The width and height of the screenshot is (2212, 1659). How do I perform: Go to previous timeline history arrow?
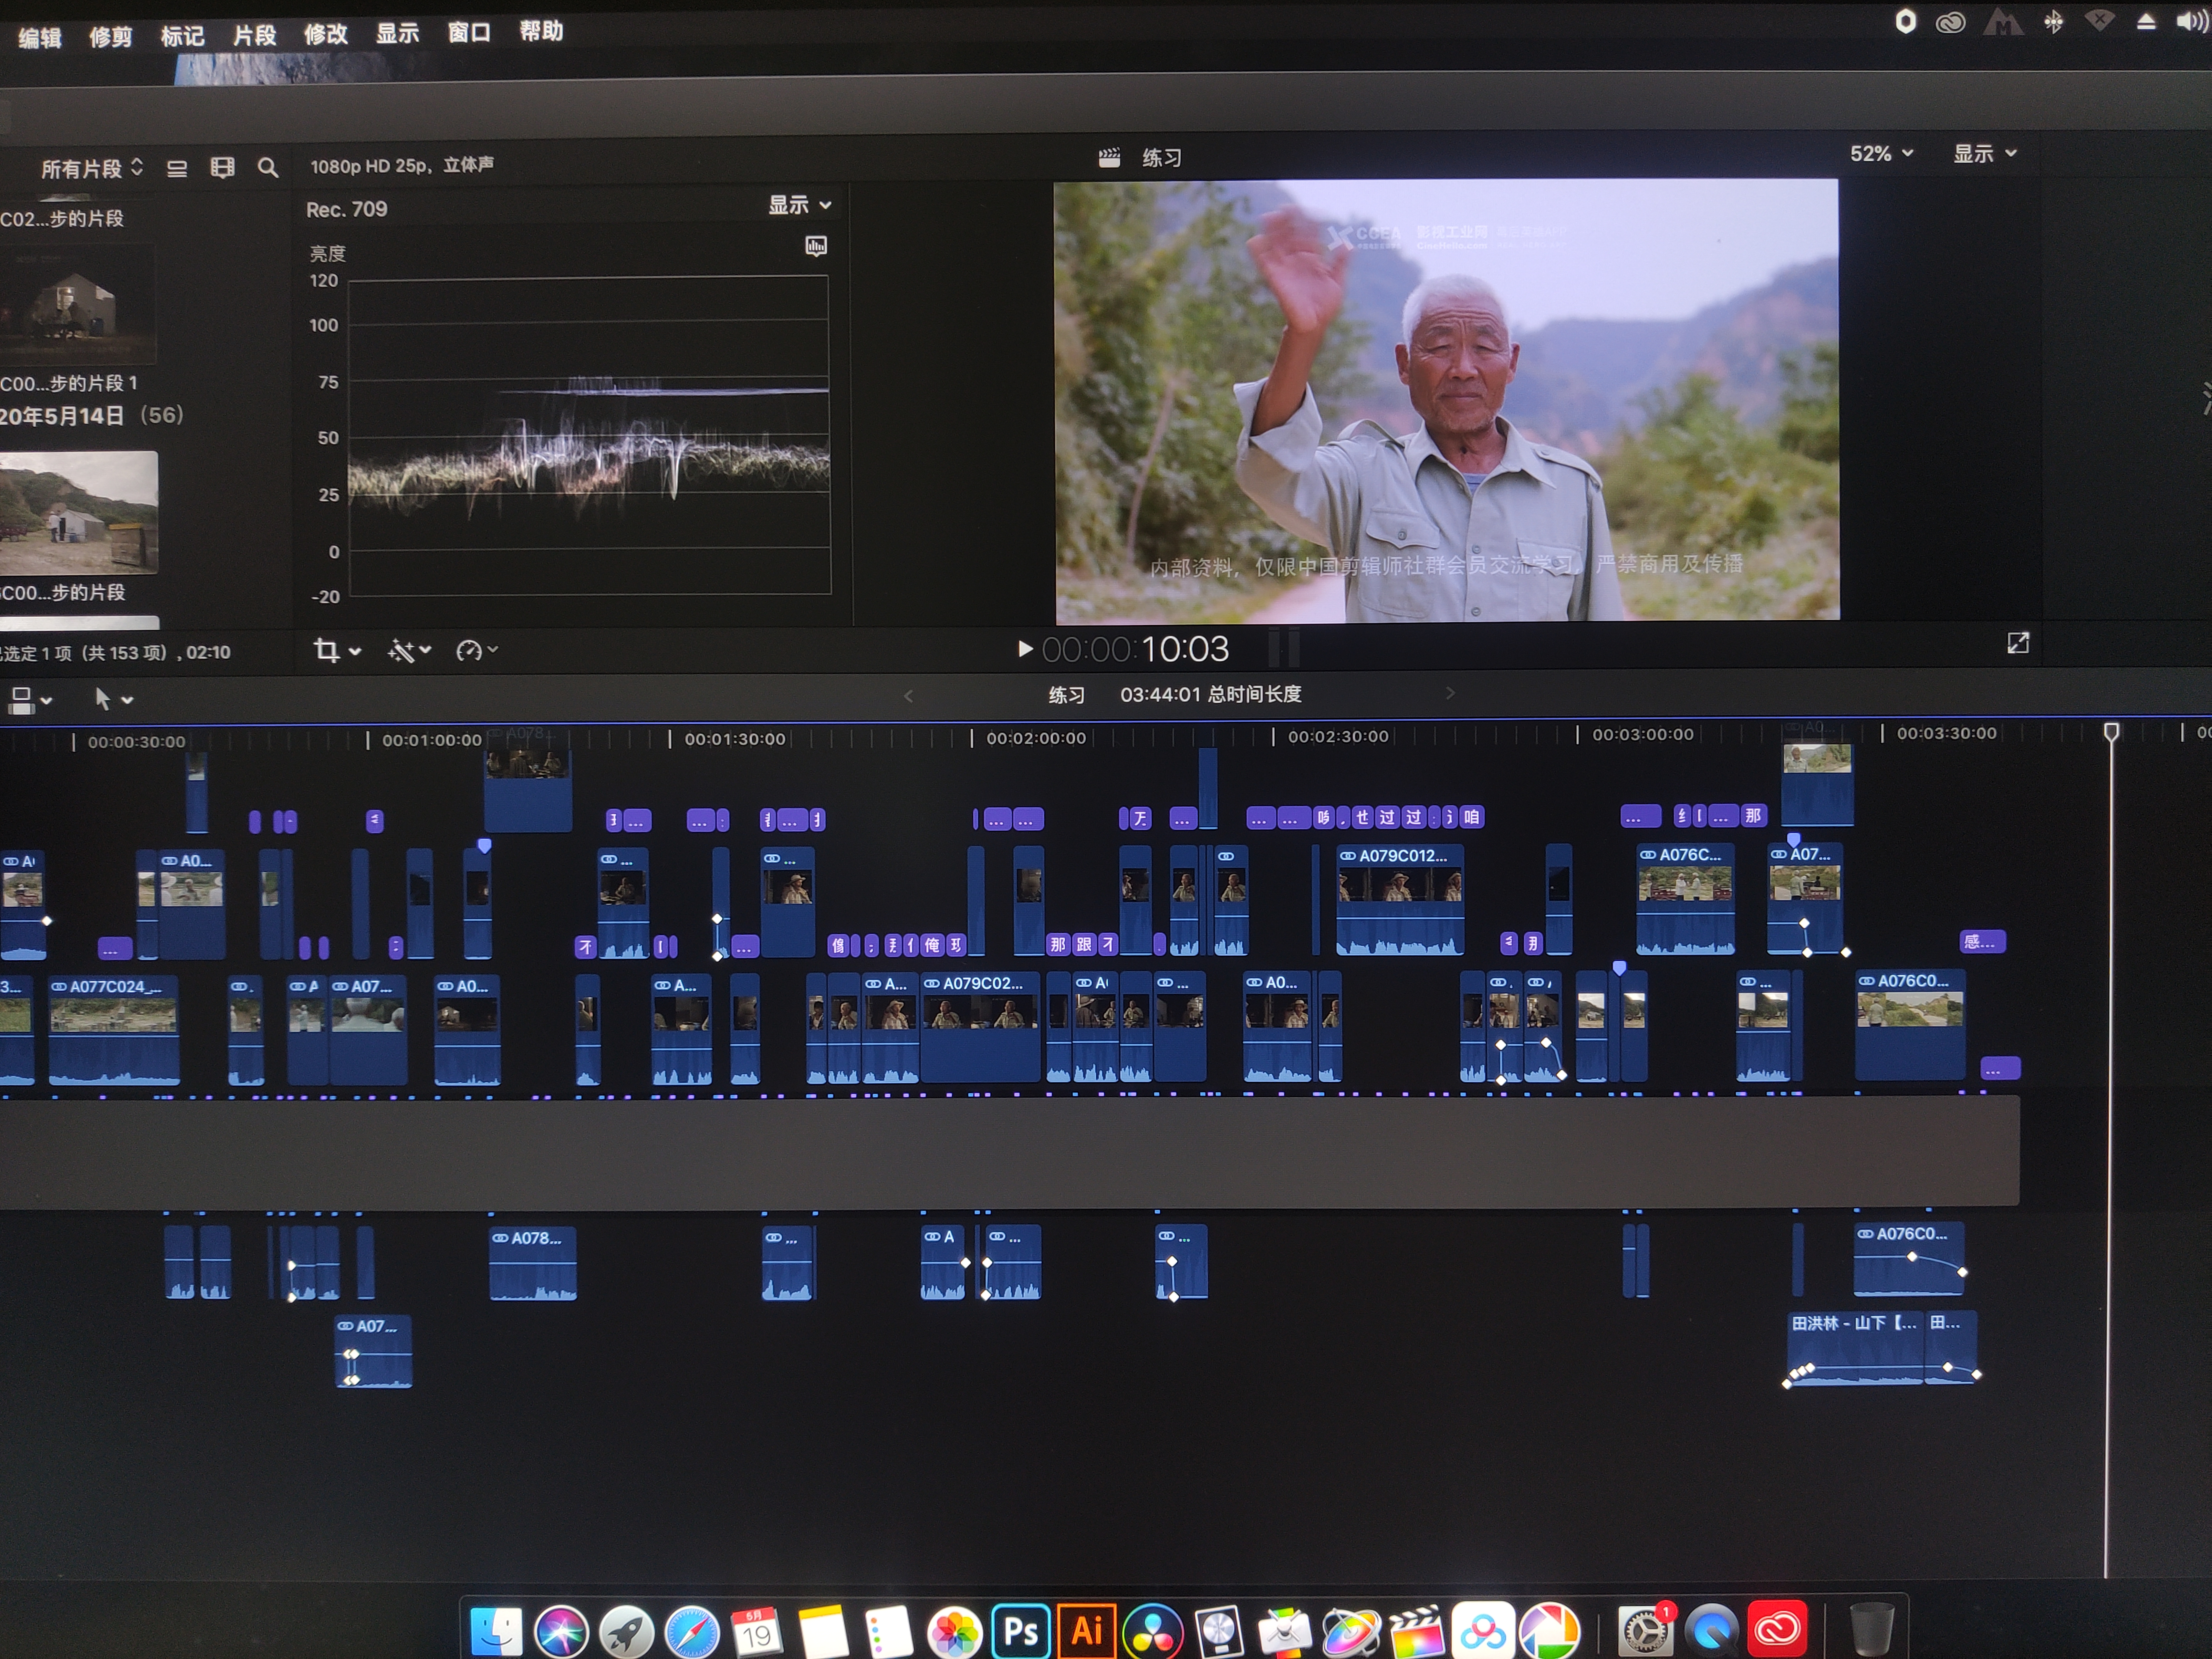908,696
